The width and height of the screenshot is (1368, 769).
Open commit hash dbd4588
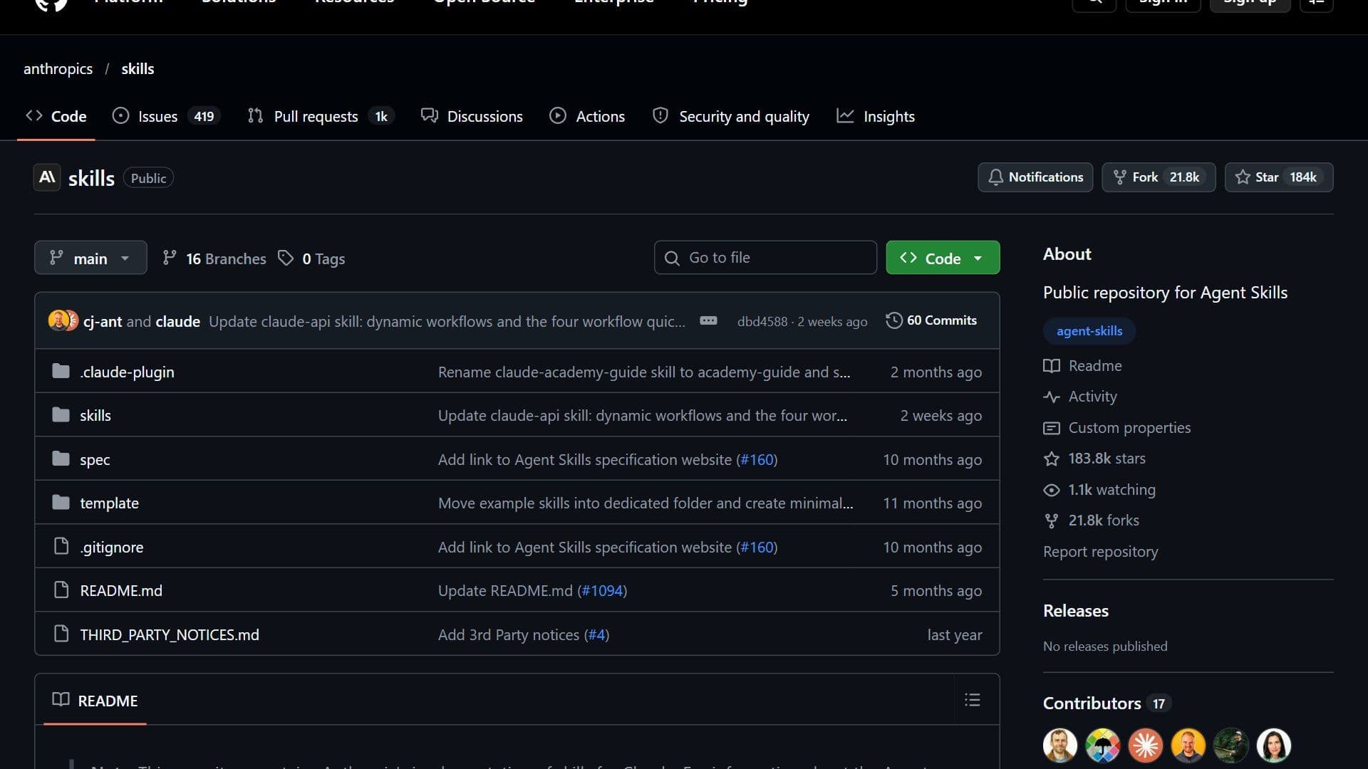pyautogui.click(x=762, y=321)
